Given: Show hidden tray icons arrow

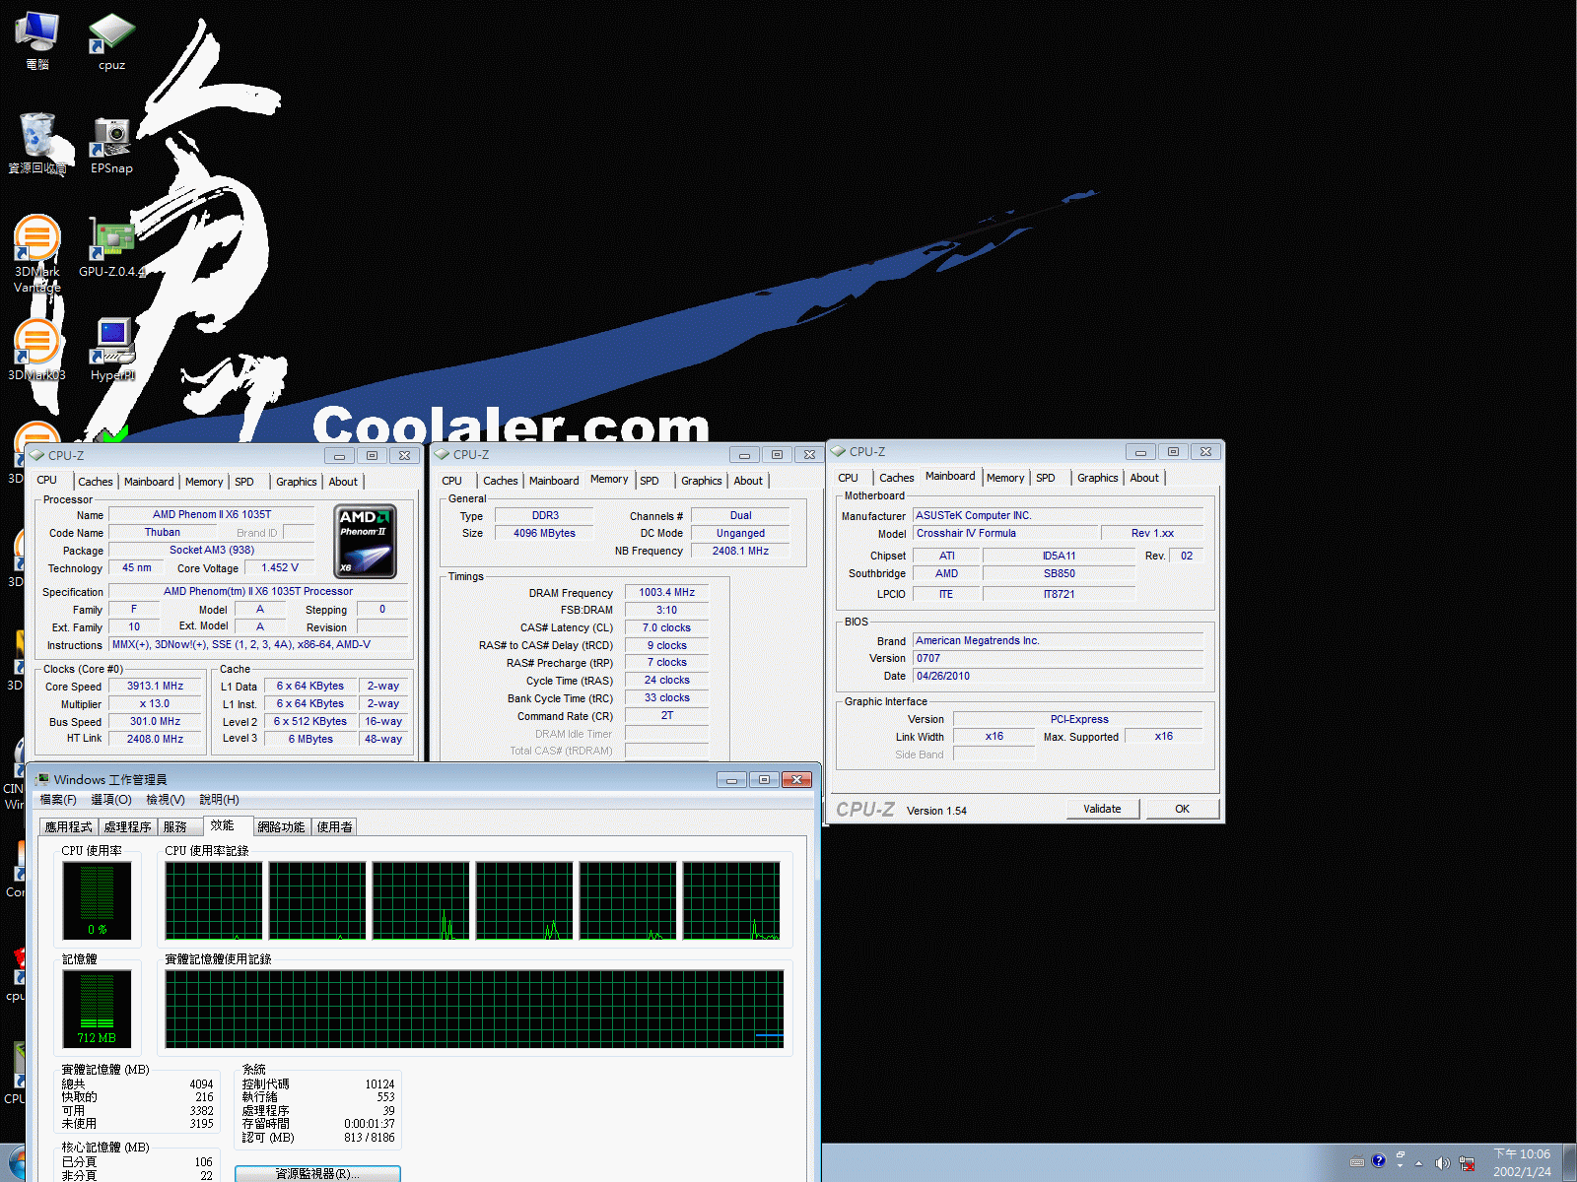Looking at the screenshot, I should pos(1418,1163).
